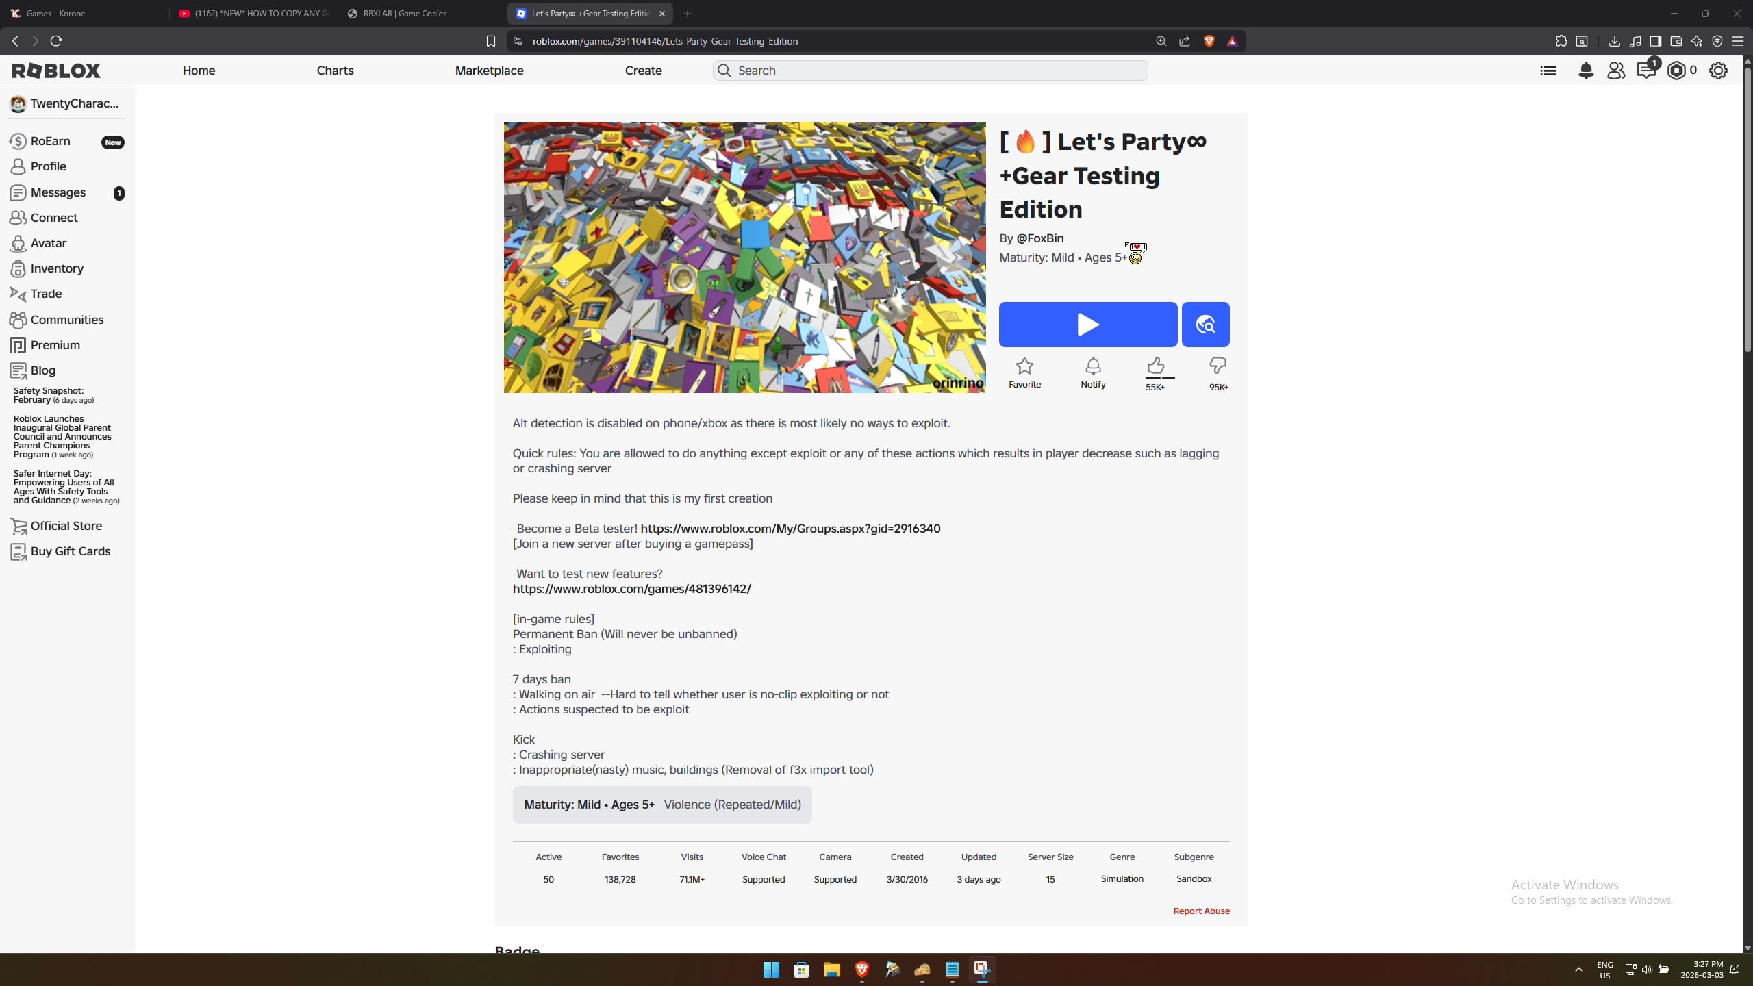Go to Marketplace in top navigation
1753x986 pixels.
coord(489,71)
